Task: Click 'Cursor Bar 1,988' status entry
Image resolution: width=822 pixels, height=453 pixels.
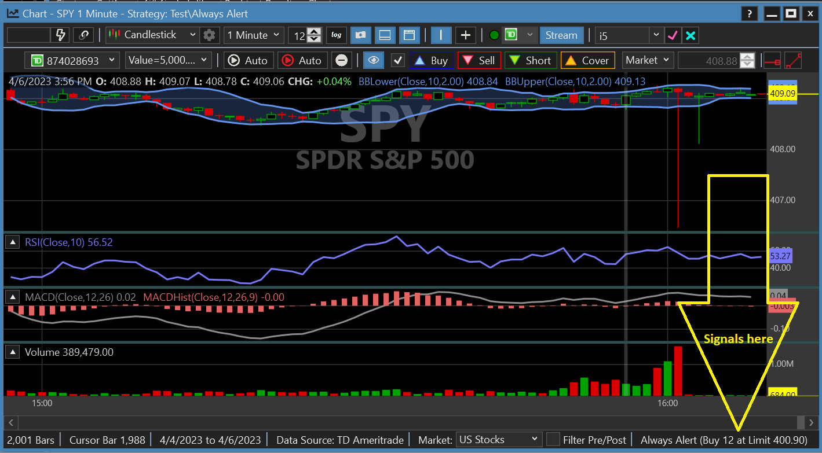Action: click(x=107, y=440)
